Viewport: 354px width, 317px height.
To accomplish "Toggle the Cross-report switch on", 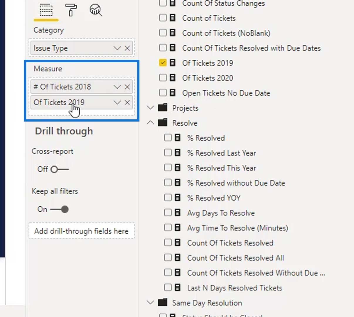I will coord(60,169).
